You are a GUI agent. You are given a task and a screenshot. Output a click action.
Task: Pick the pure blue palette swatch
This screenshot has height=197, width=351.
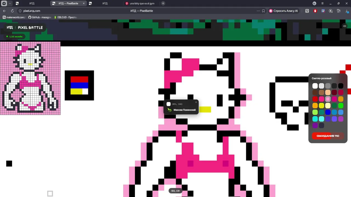click(328, 112)
